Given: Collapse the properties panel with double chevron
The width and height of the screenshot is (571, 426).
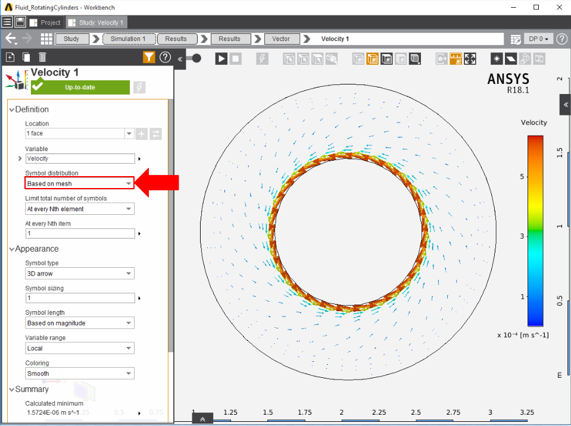Looking at the screenshot, I should point(180,59).
